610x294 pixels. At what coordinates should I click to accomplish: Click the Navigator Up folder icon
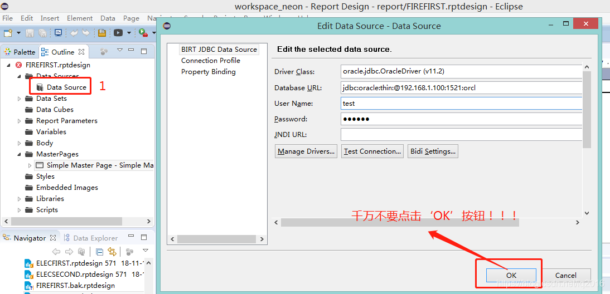[81, 252]
